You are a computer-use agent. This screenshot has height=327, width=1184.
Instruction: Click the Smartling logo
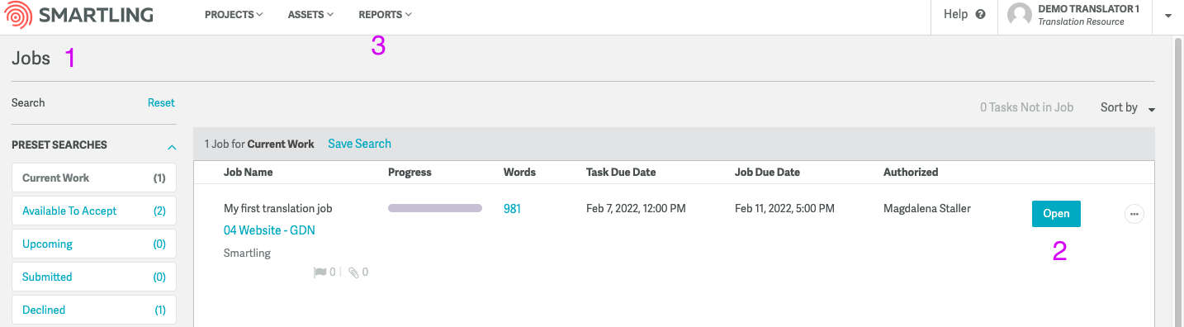pos(79,15)
